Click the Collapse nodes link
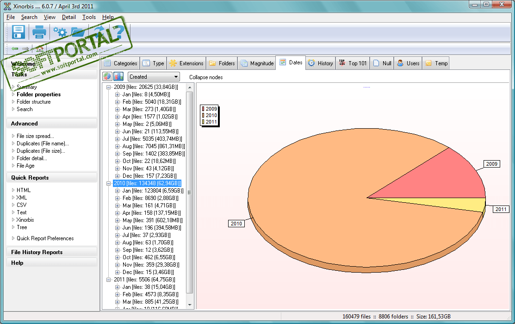 (206, 77)
